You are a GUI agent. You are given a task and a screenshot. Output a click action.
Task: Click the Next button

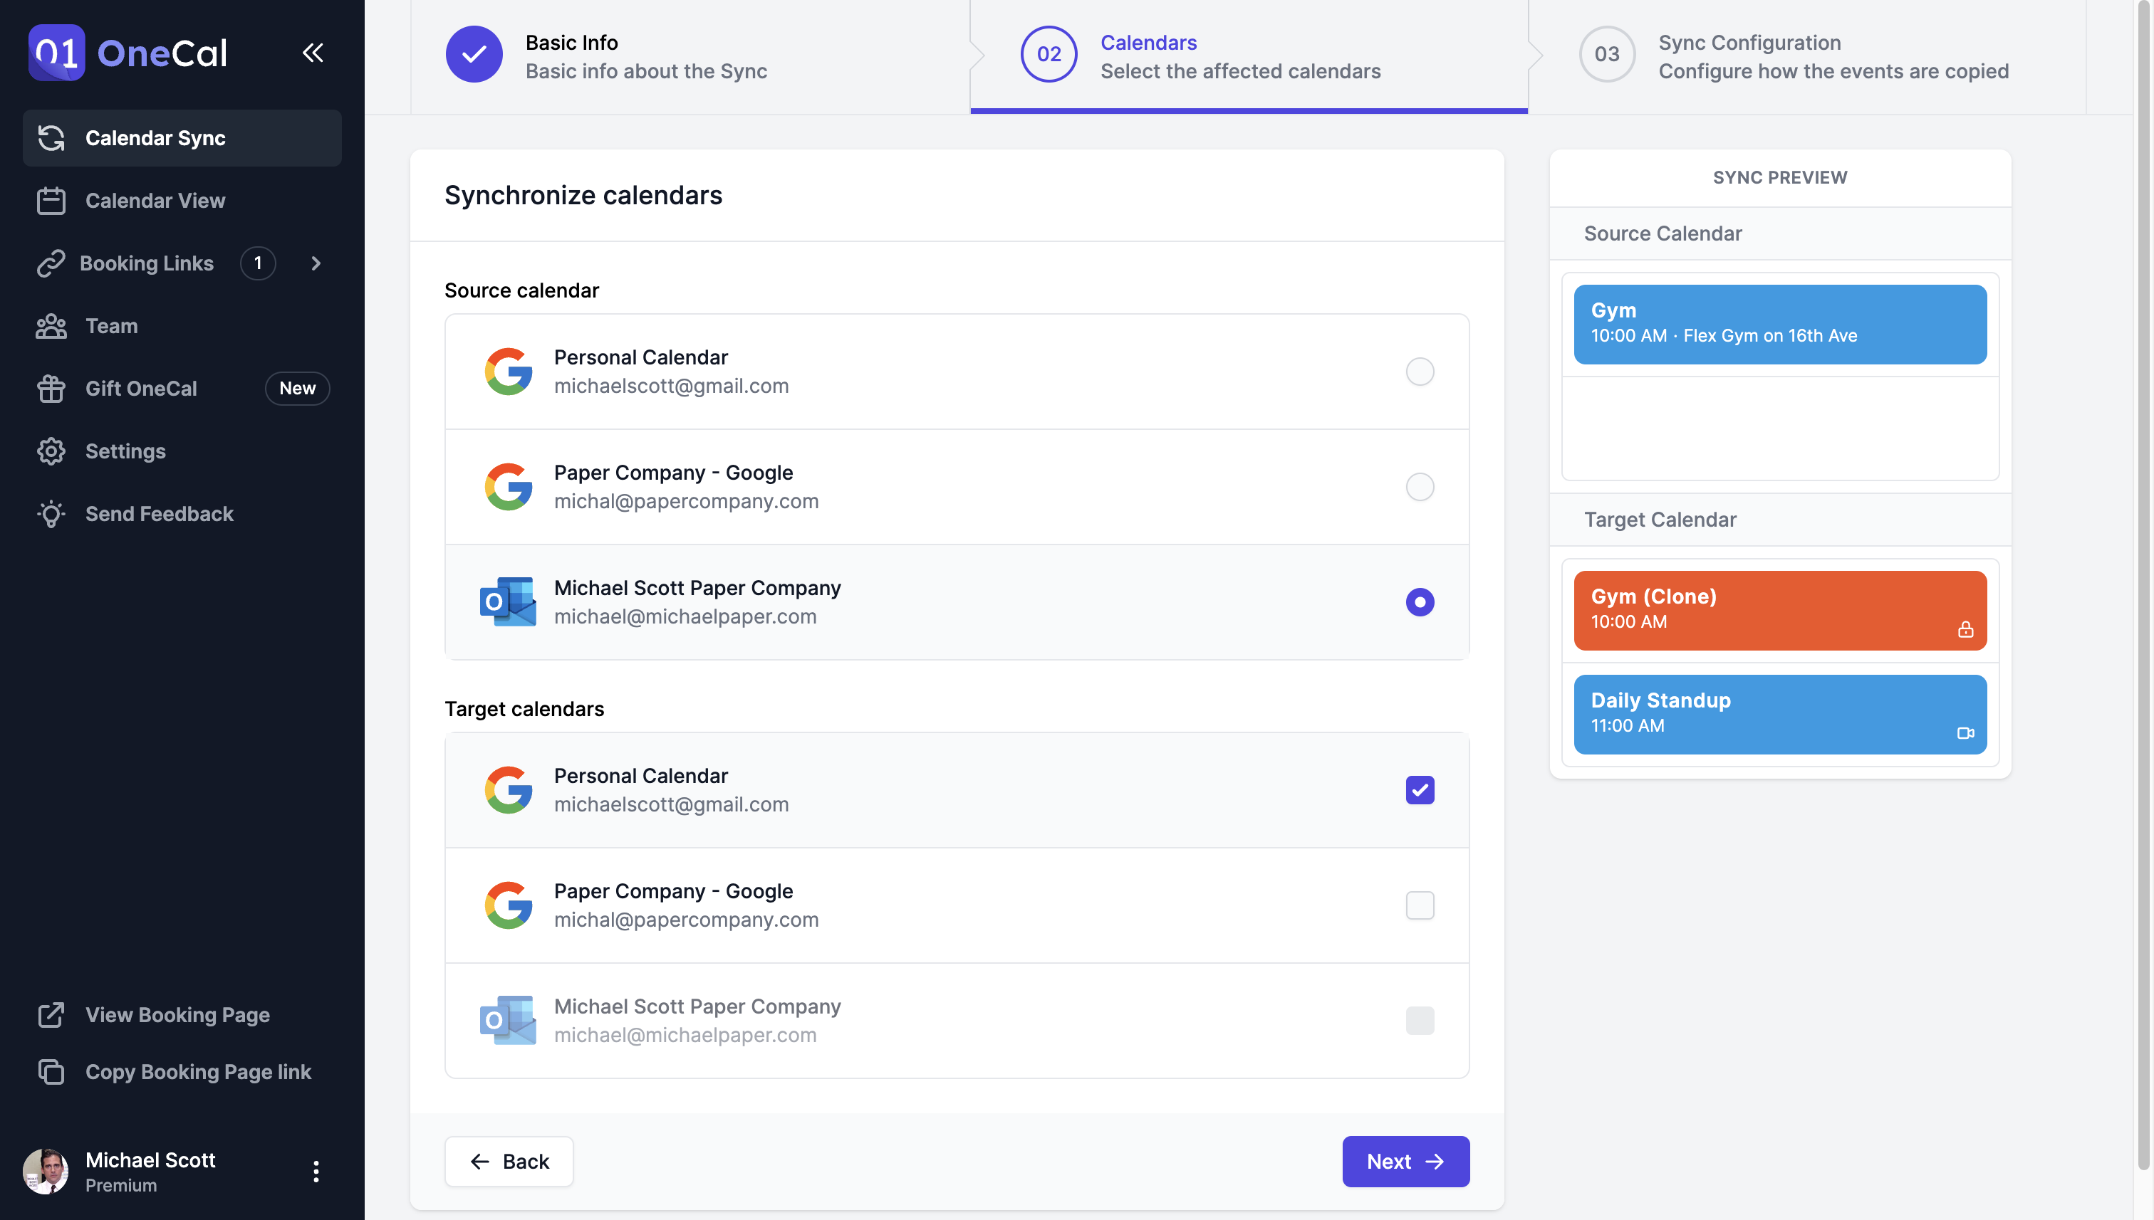[x=1405, y=1162]
